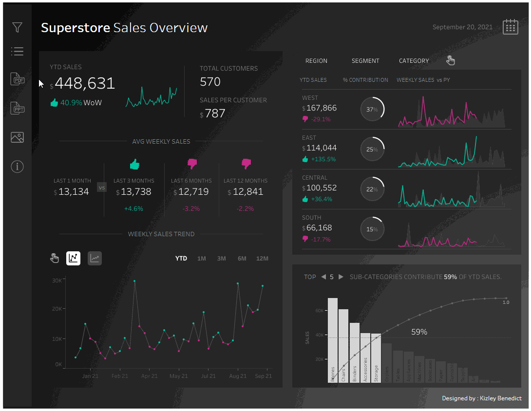The height and width of the screenshot is (411, 531).
Task: Click the hand pointer icon beside CATEGORY
Action: [x=451, y=60]
